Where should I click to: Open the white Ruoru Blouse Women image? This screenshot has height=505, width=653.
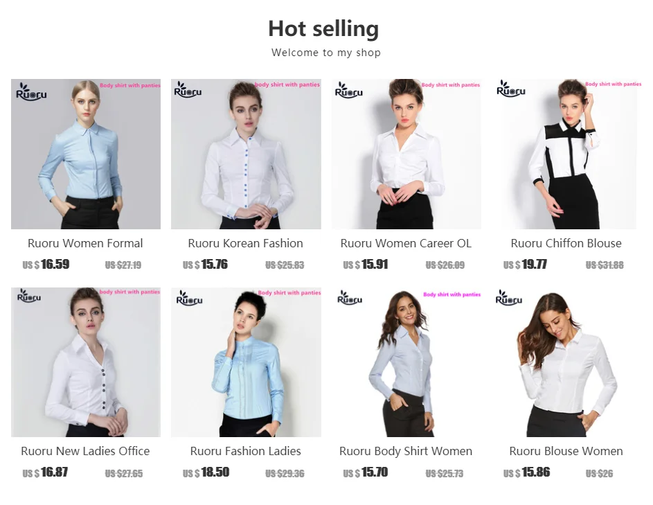[567, 362]
